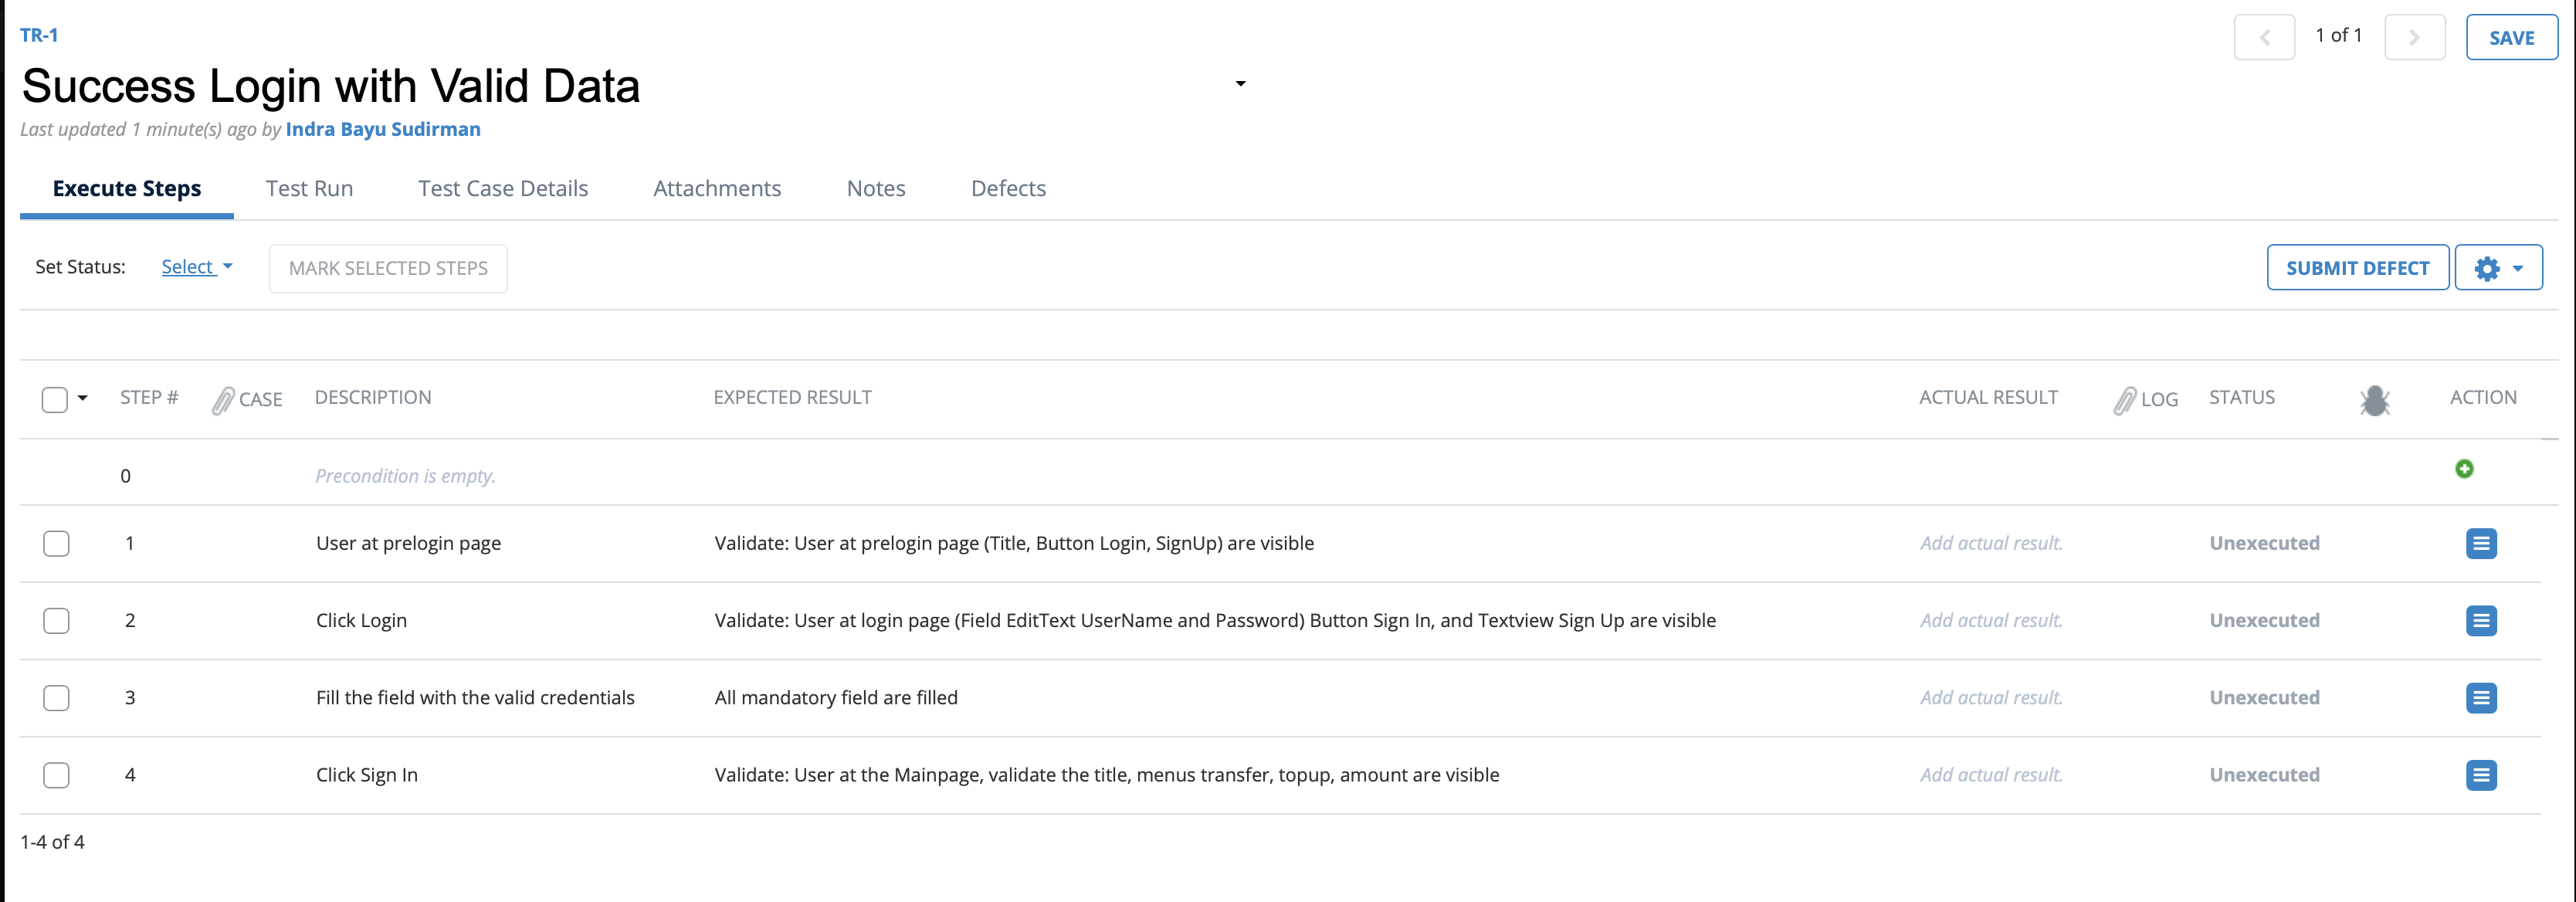The height and width of the screenshot is (902, 2576).
Task: Click the SUBMIT DEFECT button
Action: click(x=2358, y=268)
